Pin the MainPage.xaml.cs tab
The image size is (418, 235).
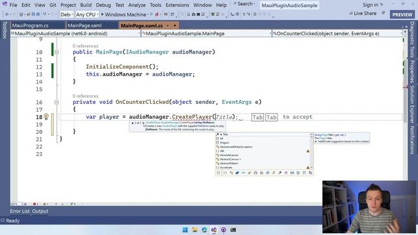(168, 25)
